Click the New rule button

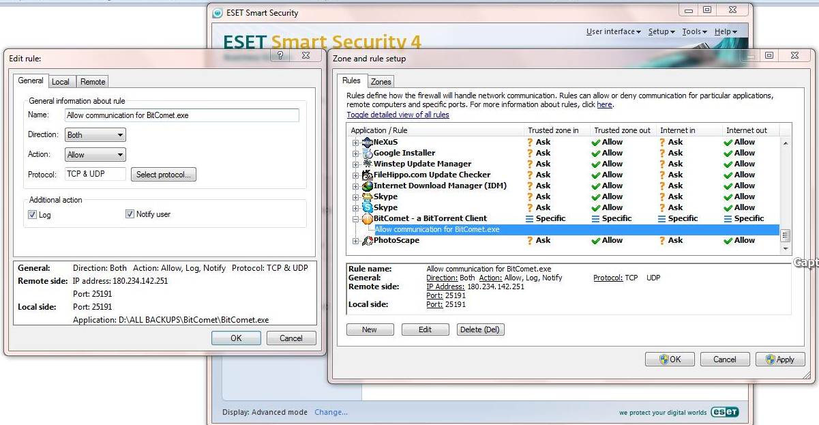click(x=370, y=329)
